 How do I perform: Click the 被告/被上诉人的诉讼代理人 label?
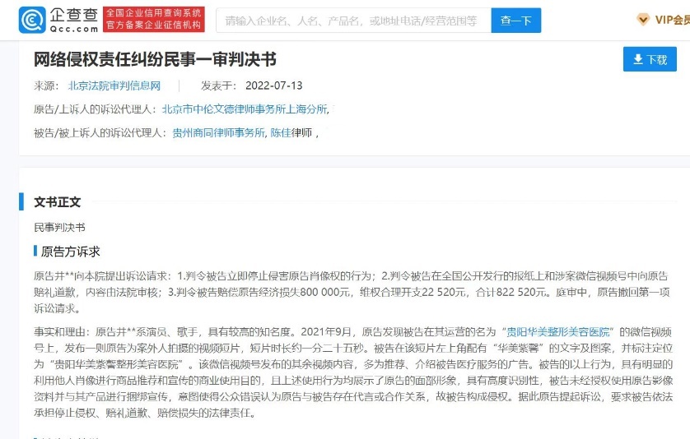coord(100,132)
